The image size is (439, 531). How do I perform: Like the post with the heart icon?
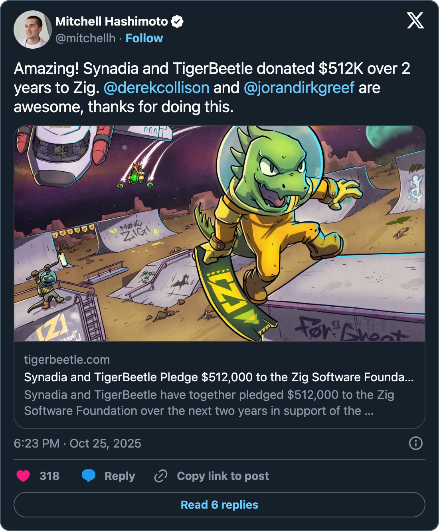pyautogui.click(x=23, y=476)
